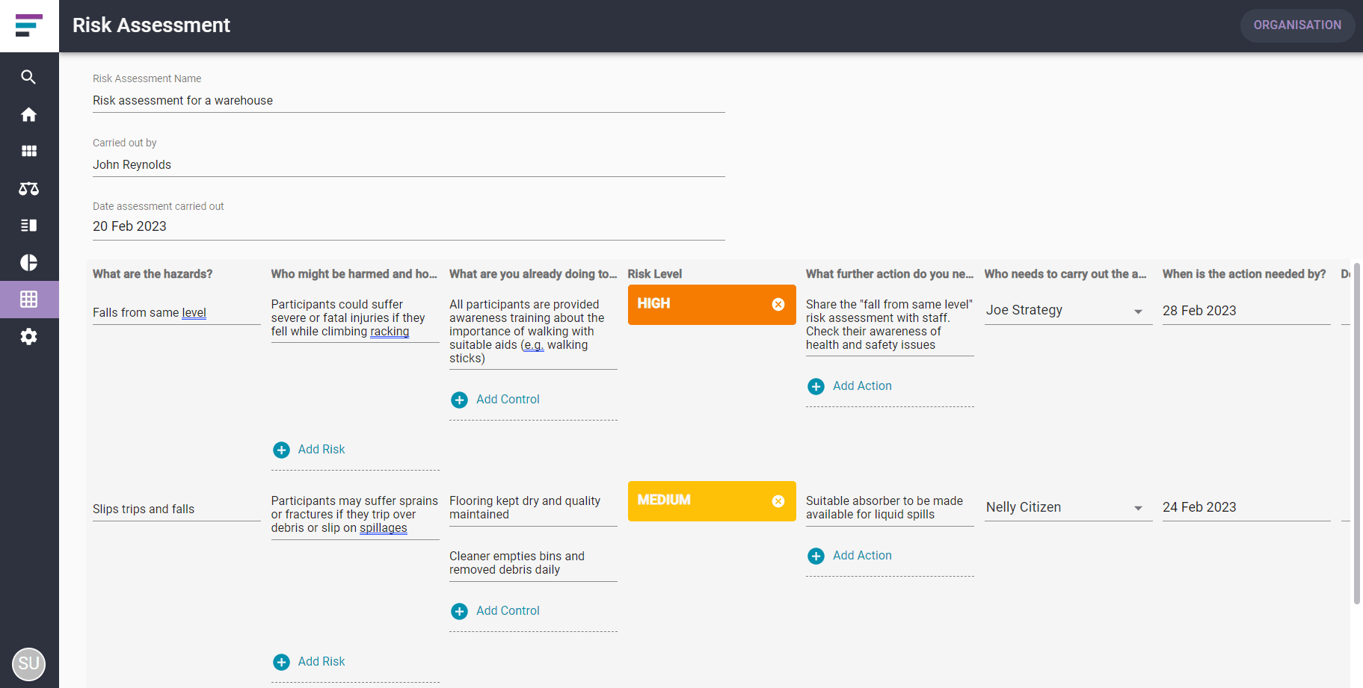1363x688 pixels.
Task: Edit 'Flooring kept dry' control text
Action: coord(533,508)
